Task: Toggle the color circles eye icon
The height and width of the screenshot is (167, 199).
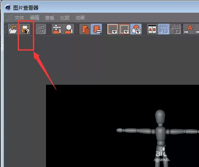Action: 136,29
